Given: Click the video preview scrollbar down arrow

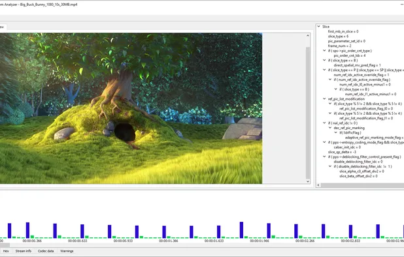Looking at the screenshot, I should coord(308,181).
